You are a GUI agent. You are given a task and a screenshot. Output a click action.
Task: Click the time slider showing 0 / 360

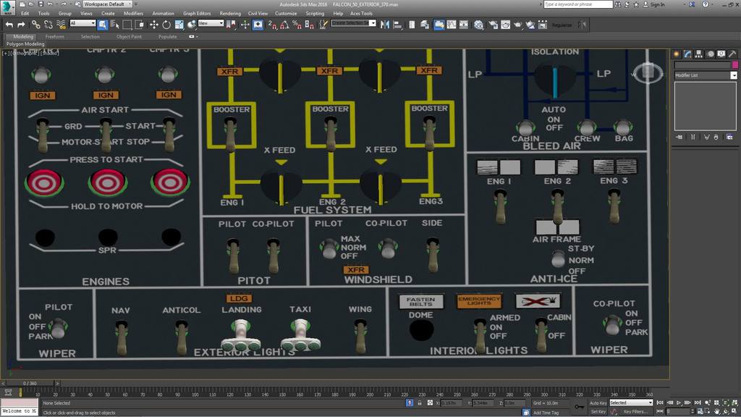click(x=30, y=383)
